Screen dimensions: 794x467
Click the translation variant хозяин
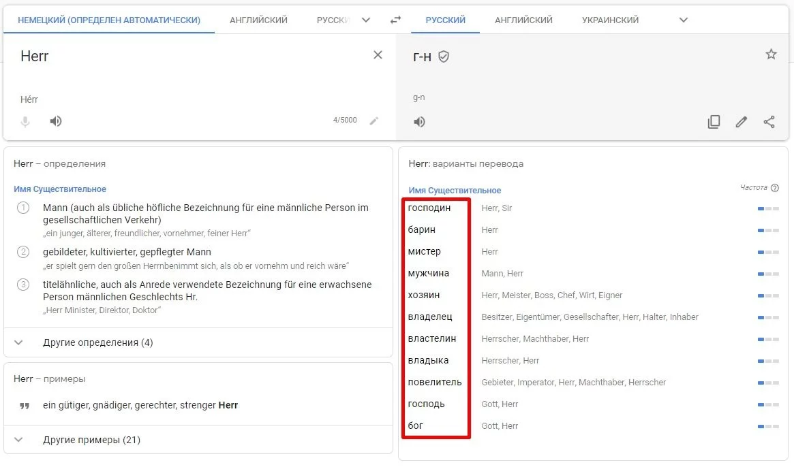(x=424, y=295)
